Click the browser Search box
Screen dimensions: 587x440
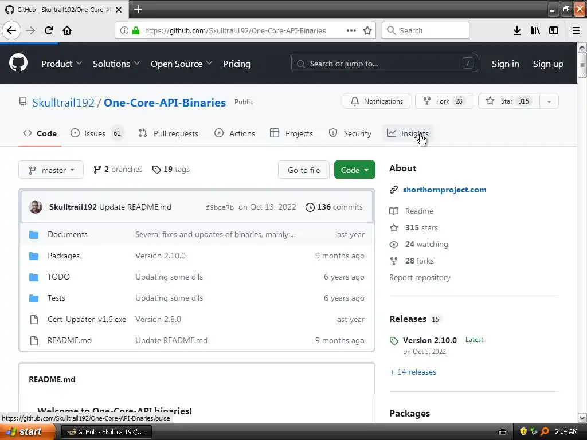tap(425, 30)
